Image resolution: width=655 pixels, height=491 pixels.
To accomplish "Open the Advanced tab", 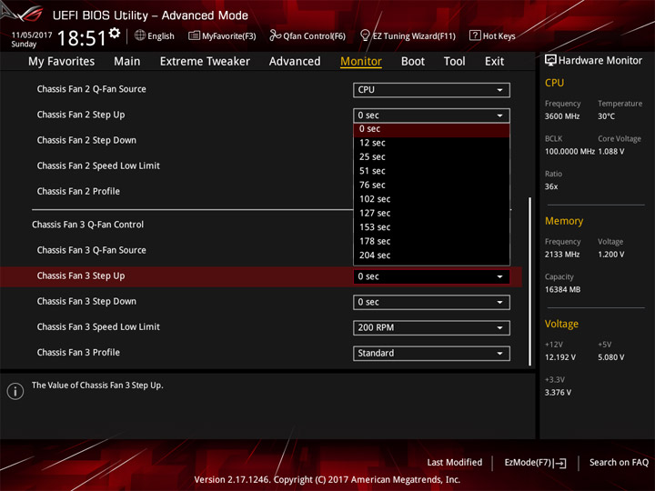I will (295, 62).
